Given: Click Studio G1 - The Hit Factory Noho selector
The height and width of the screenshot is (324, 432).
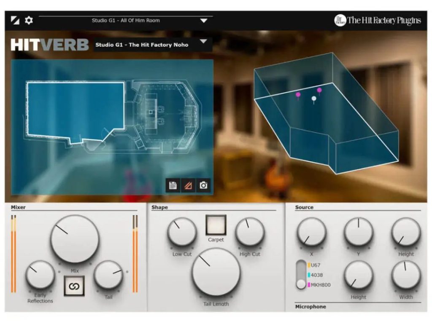Looking at the screenshot, I should click(x=142, y=45).
